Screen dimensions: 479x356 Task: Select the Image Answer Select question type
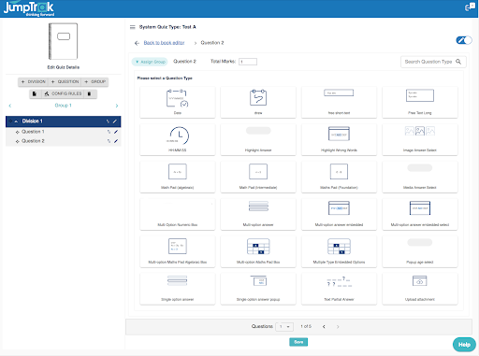[420, 139]
